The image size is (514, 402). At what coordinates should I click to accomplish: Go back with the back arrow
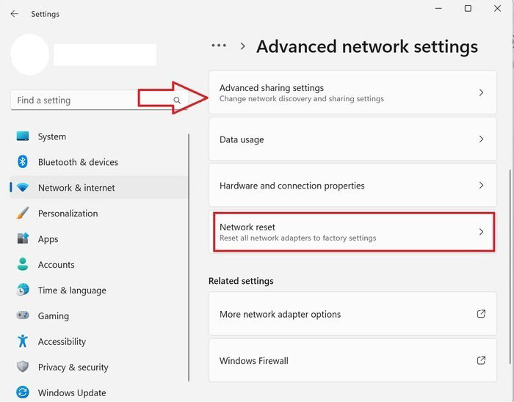pos(14,14)
